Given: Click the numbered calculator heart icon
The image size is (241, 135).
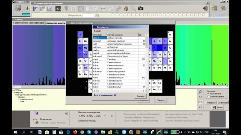Looking at the screenshot, I should [x=18, y=8].
